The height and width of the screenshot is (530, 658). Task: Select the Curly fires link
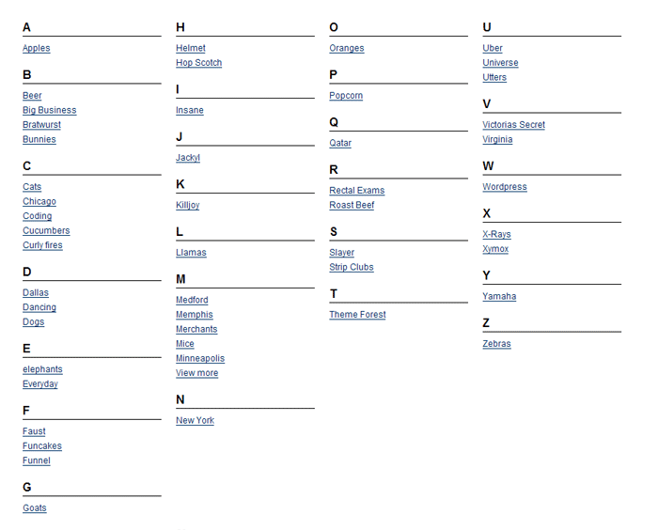point(42,245)
